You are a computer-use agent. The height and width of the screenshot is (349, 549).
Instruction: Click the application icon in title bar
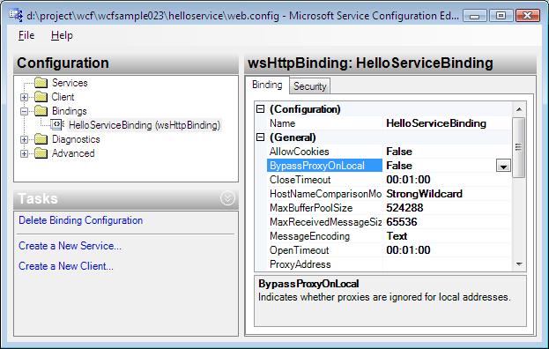point(16,15)
